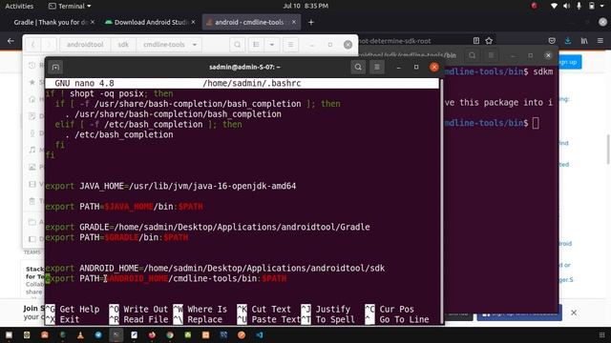Screen dimensions: 611x343
Task: Open Firefox downloads panel
Action: (568, 40)
